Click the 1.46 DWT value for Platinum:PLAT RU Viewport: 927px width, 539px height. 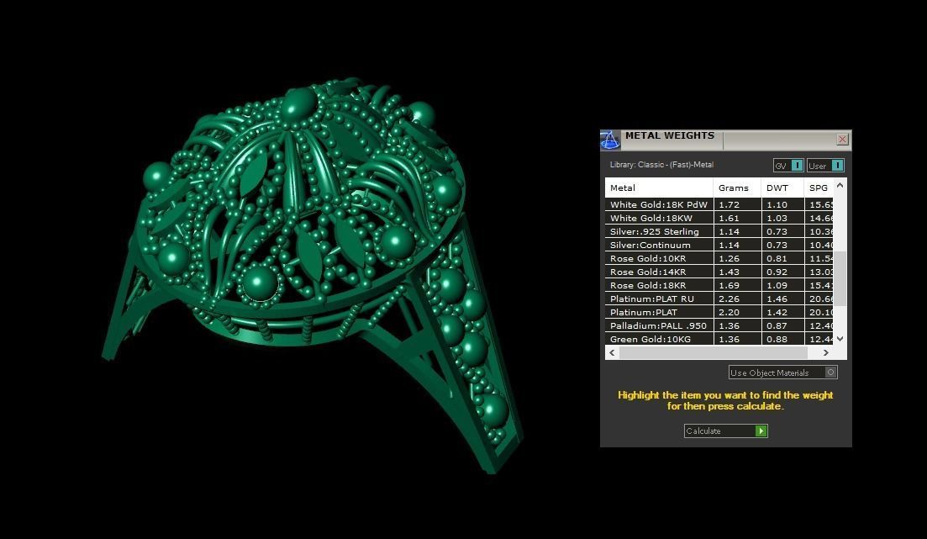click(x=777, y=299)
